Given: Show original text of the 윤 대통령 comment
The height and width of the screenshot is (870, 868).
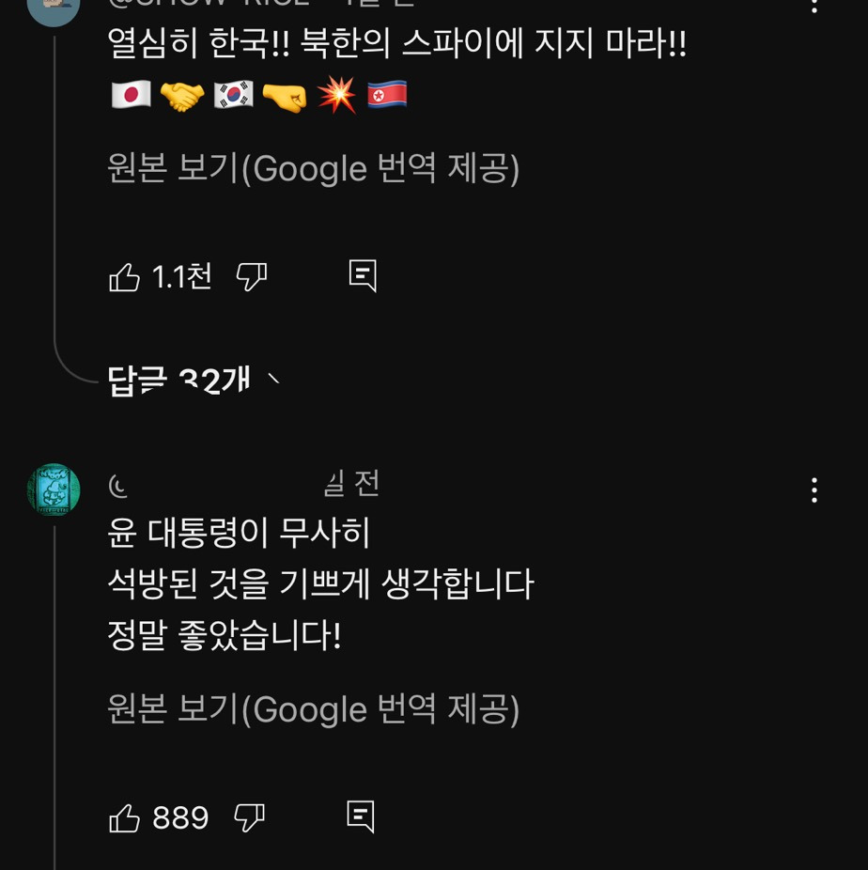Looking at the screenshot, I should tap(314, 709).
